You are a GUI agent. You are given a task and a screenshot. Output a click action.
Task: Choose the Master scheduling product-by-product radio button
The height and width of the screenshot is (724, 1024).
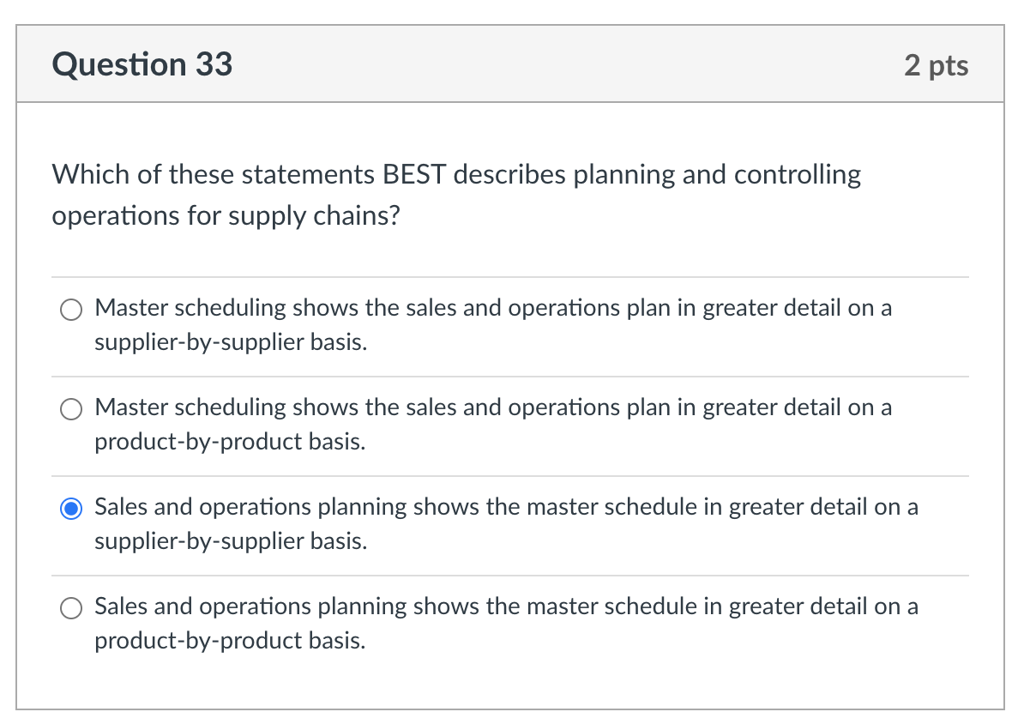tap(71, 409)
